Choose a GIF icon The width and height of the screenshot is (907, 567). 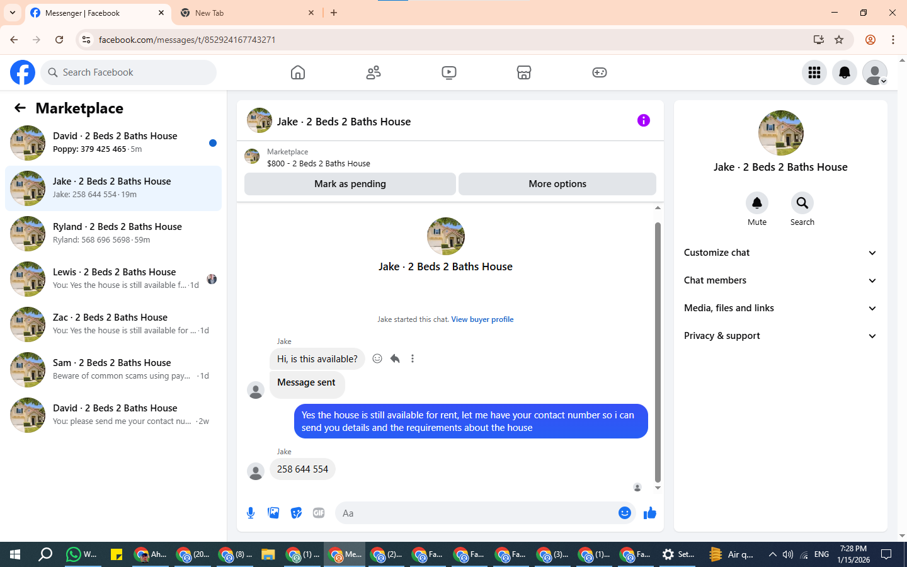[x=319, y=513]
